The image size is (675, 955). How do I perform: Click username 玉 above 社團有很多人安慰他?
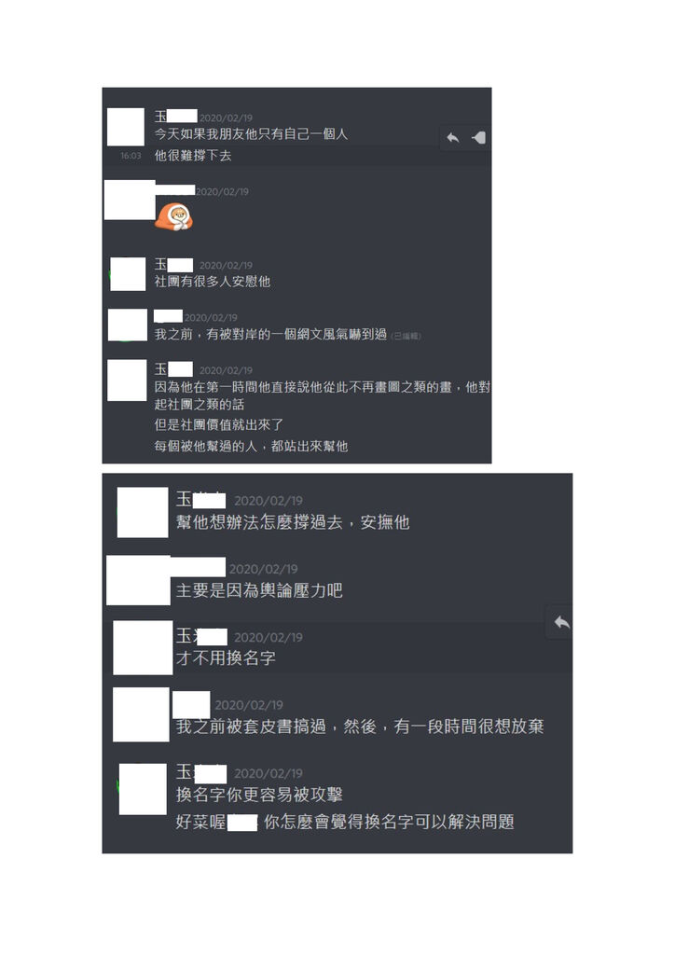(x=160, y=264)
